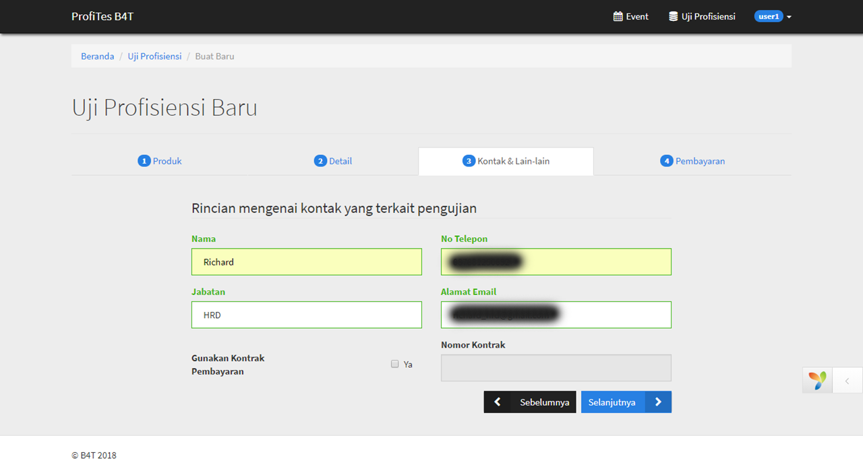Image resolution: width=863 pixels, height=473 pixels.
Task: Click the left chevron on Sebelumnya
Action: (498, 402)
